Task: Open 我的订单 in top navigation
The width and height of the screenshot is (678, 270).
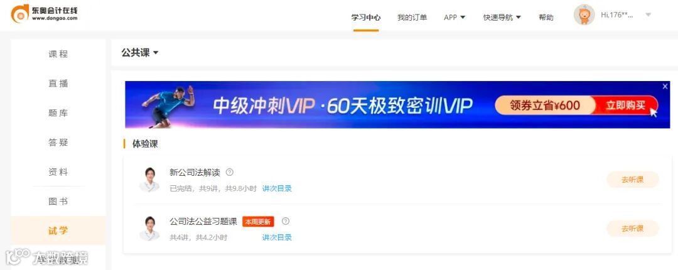Action: tap(412, 18)
